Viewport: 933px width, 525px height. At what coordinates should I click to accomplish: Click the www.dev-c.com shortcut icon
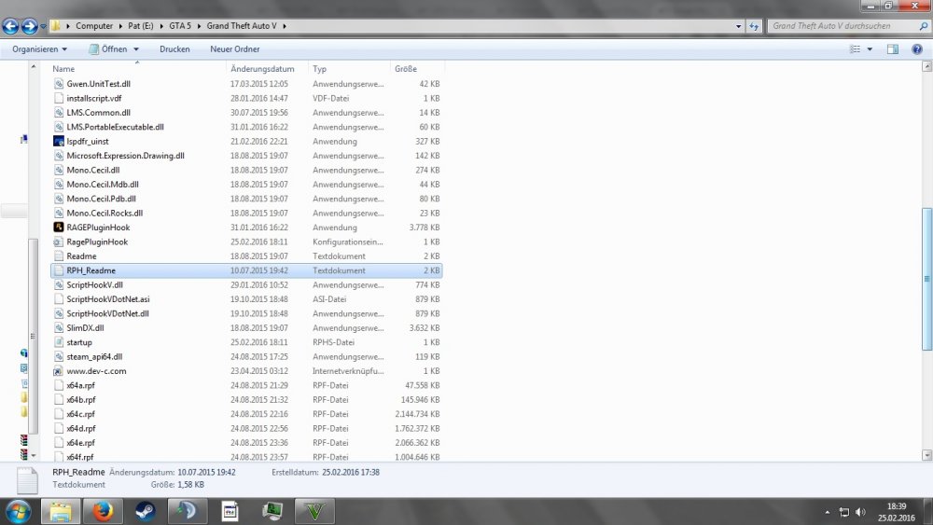pos(58,371)
